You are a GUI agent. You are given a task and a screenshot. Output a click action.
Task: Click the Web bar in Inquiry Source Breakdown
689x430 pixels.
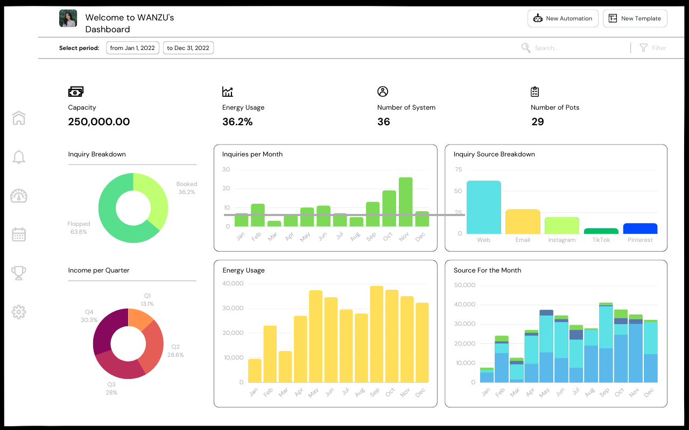(483, 207)
